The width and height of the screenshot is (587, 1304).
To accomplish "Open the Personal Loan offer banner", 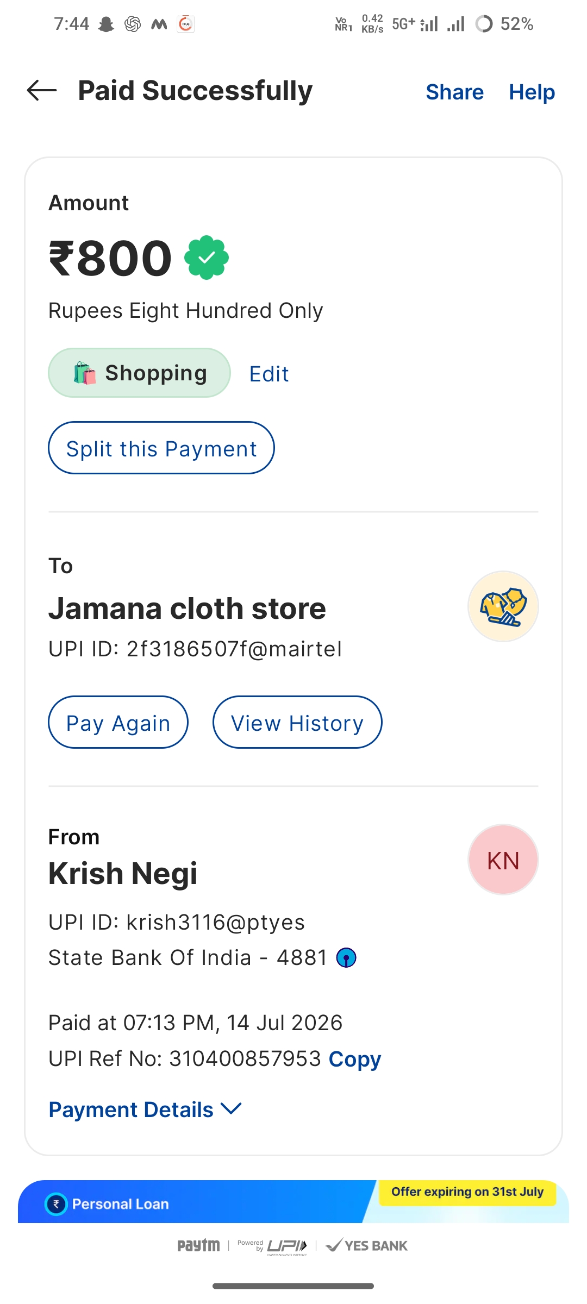I will click(x=293, y=1201).
